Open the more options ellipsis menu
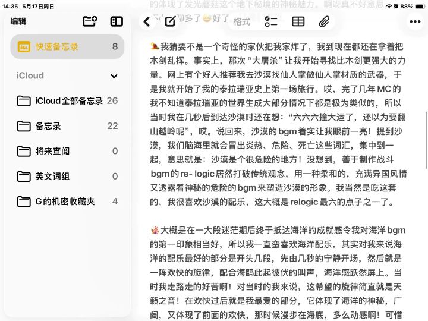This screenshot has height=321, width=428. pos(415,21)
